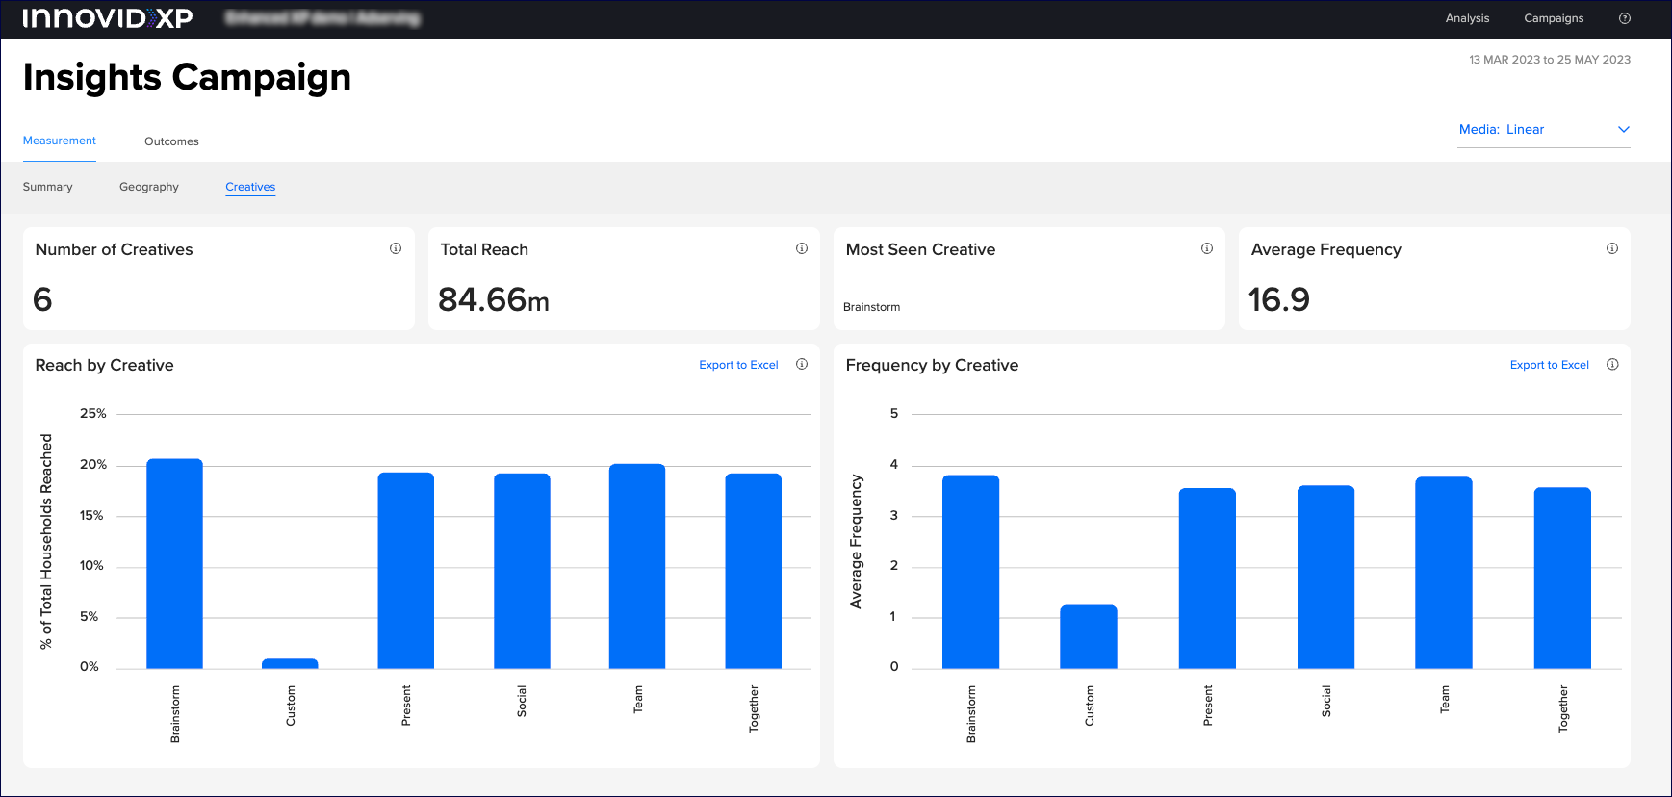1672x797 pixels.
Task: Click the Innovid XP logo
Action: tap(108, 18)
